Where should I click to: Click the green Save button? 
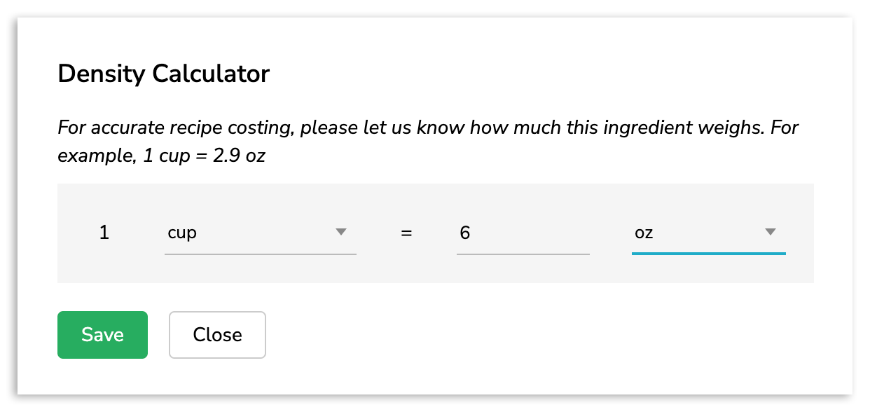click(x=102, y=335)
